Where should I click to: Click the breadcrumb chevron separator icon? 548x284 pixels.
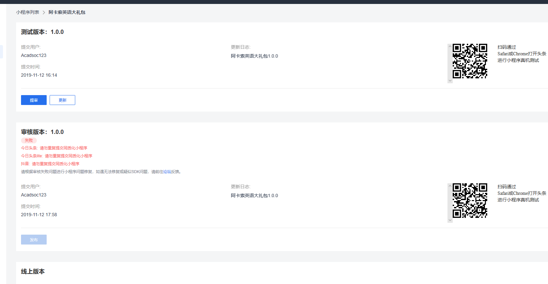click(x=44, y=13)
